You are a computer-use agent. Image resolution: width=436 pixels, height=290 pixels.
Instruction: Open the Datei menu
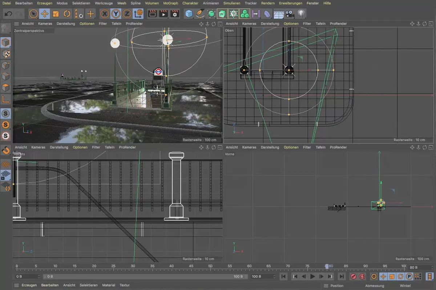(7, 3)
